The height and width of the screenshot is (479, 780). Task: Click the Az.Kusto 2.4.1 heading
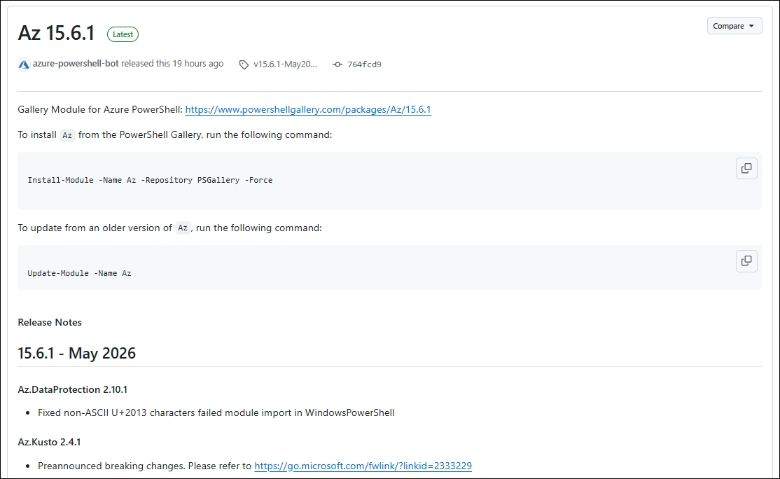coord(49,442)
